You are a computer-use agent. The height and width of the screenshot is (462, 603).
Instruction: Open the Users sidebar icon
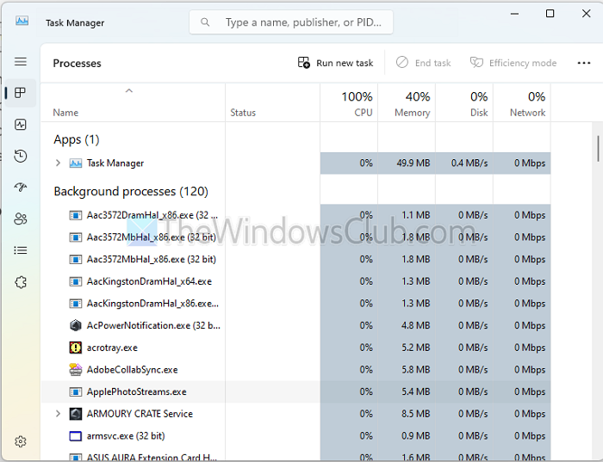pos(21,219)
